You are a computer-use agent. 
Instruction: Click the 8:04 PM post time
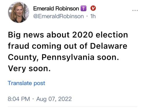19,99
